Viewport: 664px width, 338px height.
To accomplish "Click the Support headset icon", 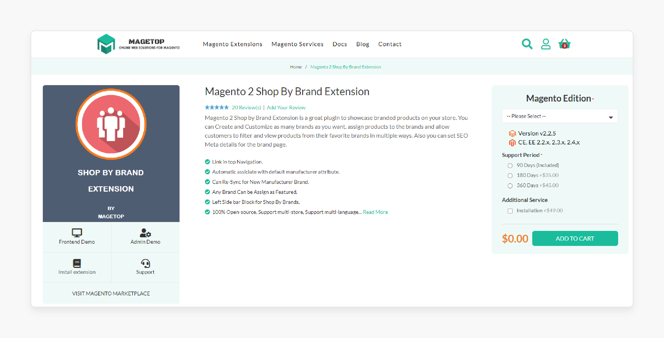I will [x=145, y=263].
